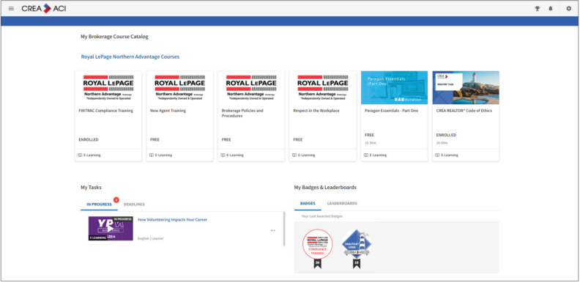Click the CREA ACI logo
Screen dimensions: 580x283
click(x=44, y=9)
